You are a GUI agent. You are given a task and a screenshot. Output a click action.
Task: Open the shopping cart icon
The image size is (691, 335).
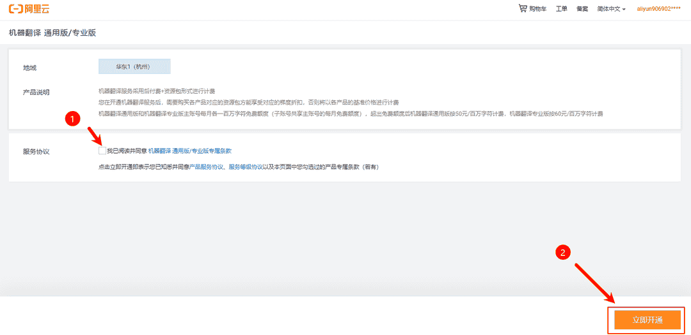pyautogui.click(x=523, y=9)
